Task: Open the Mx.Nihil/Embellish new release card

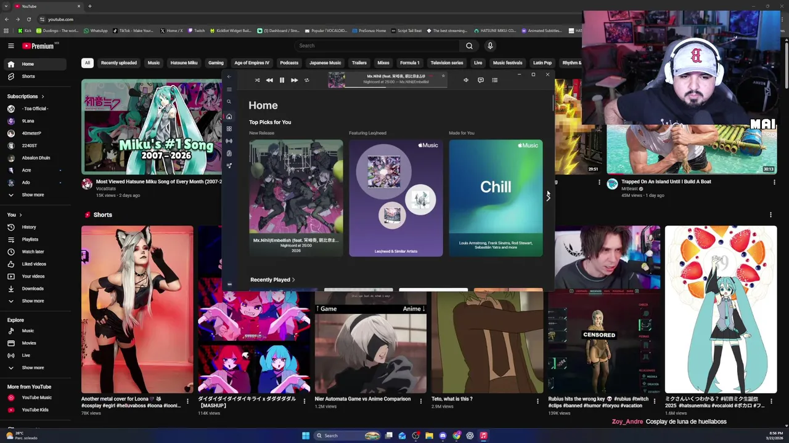Action: [296, 198]
